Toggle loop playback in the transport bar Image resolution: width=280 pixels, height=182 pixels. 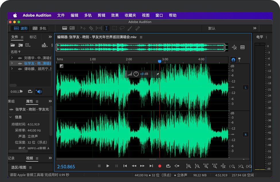(168, 166)
